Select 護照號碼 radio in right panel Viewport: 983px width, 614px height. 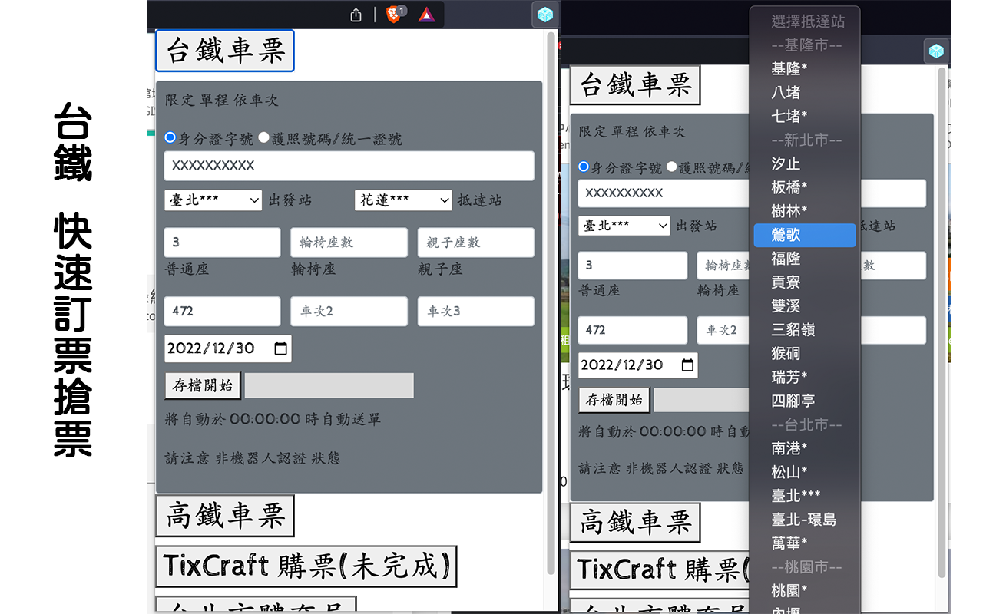[x=671, y=167]
